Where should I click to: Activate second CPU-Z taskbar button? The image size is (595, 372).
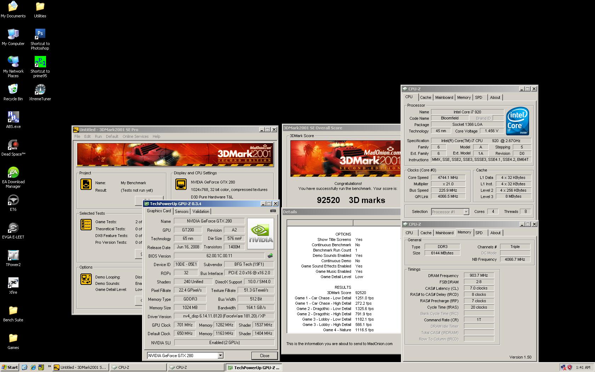pos(196,367)
